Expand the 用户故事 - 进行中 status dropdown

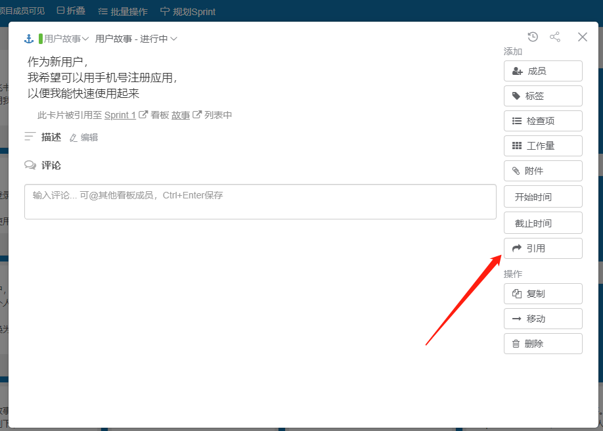(x=136, y=39)
